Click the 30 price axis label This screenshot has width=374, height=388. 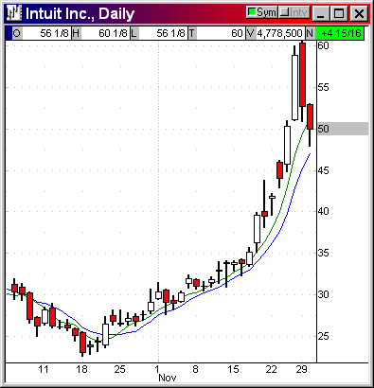pyautogui.click(x=323, y=294)
